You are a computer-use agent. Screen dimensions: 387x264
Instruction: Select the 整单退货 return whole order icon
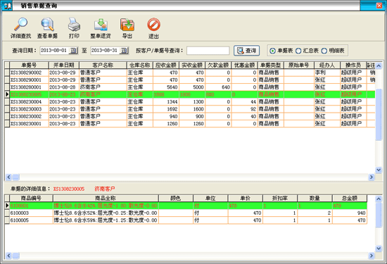point(101,28)
